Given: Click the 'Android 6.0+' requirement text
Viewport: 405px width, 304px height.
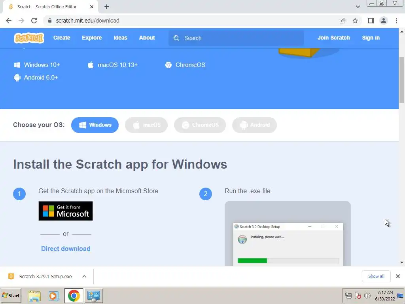Looking at the screenshot, I should [x=41, y=78].
